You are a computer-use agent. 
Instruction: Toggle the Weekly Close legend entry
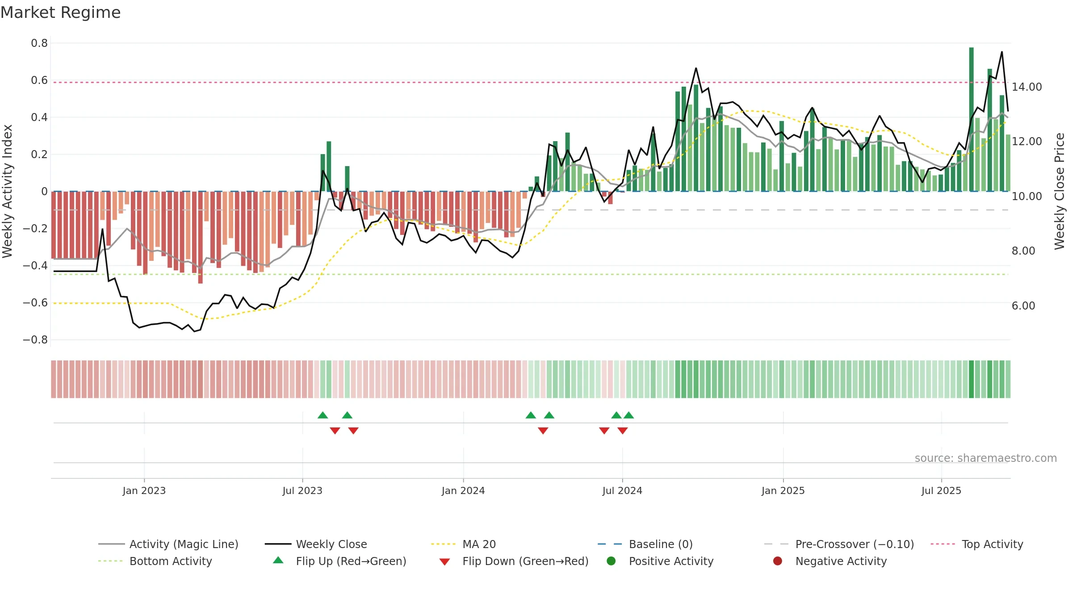[316, 544]
